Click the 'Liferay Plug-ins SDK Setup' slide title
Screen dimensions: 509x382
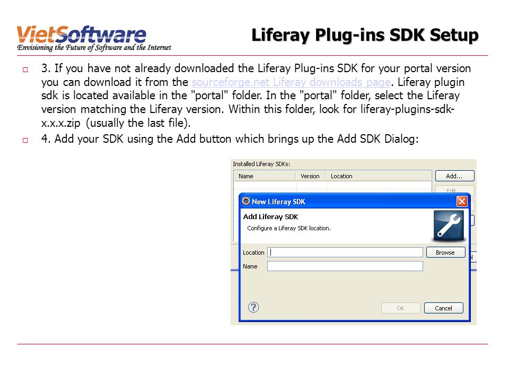click(x=365, y=36)
